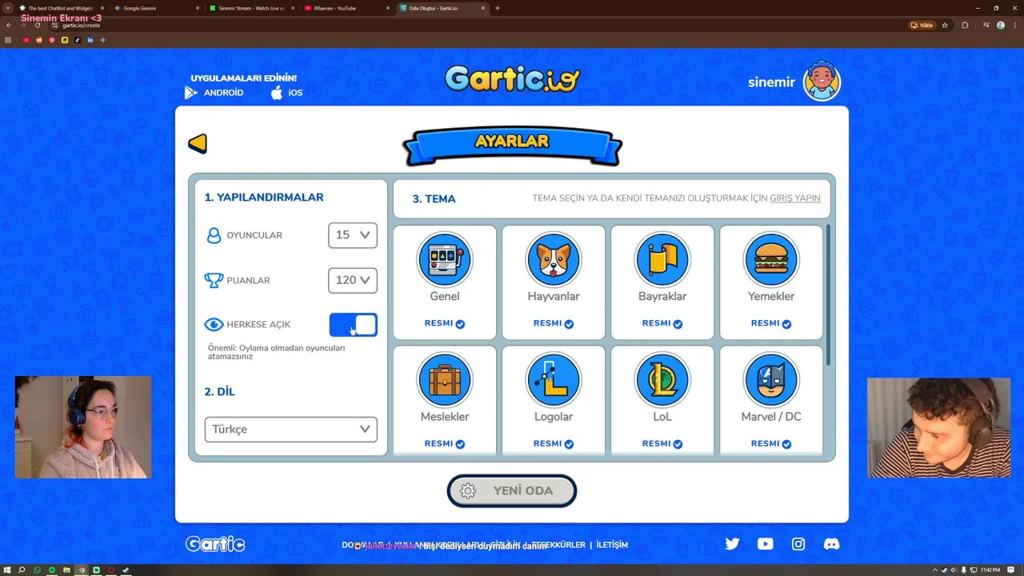Open Gartic YouTube channel icon
This screenshot has width=1024, height=576.
(766, 544)
